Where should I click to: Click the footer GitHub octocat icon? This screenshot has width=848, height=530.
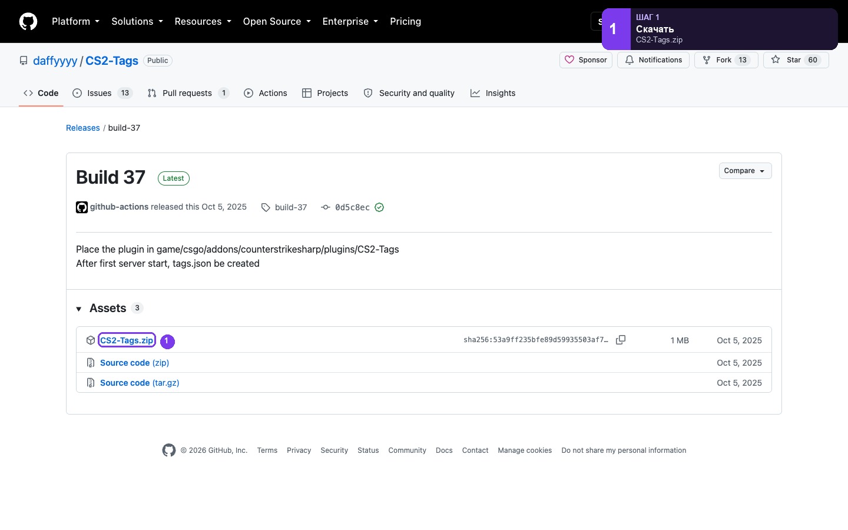pos(169,450)
